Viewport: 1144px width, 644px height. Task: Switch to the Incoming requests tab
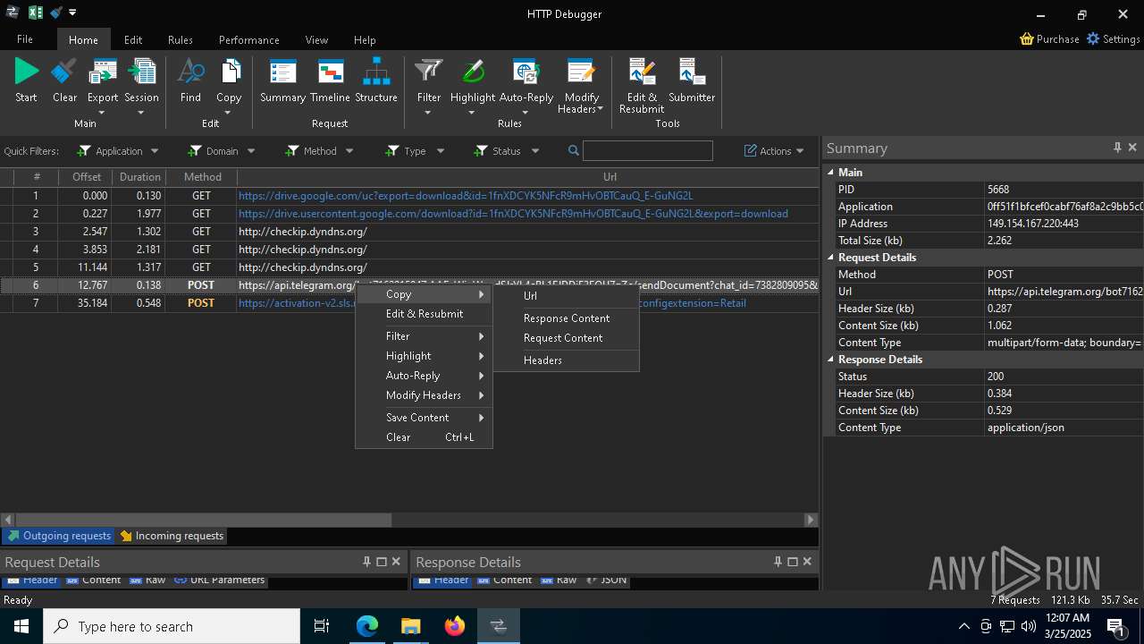click(x=172, y=536)
